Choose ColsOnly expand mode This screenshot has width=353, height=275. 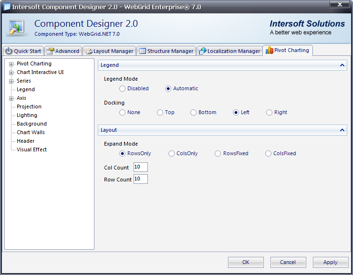172,153
